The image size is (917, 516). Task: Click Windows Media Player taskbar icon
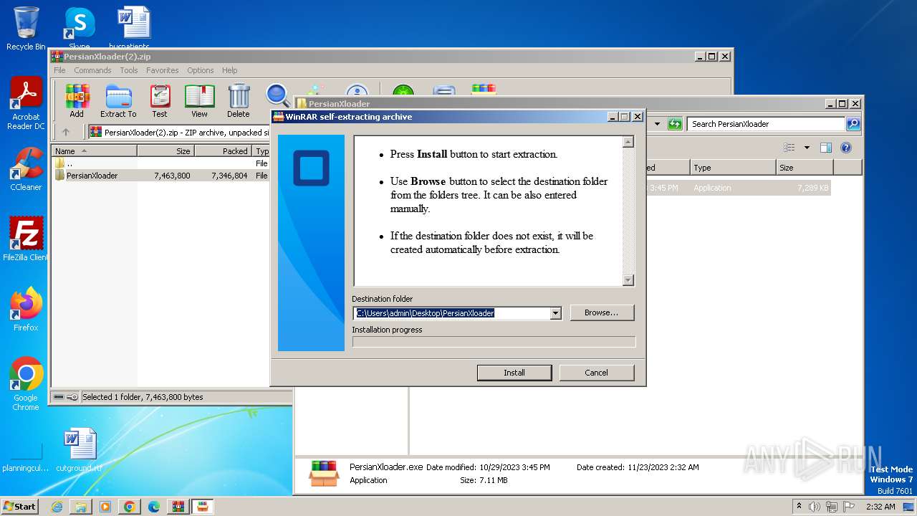coord(105,507)
